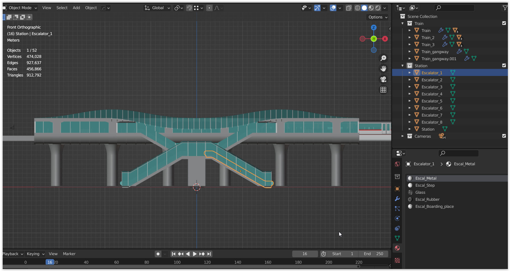Open the World properties tab
510x271 pixels.
point(397,164)
